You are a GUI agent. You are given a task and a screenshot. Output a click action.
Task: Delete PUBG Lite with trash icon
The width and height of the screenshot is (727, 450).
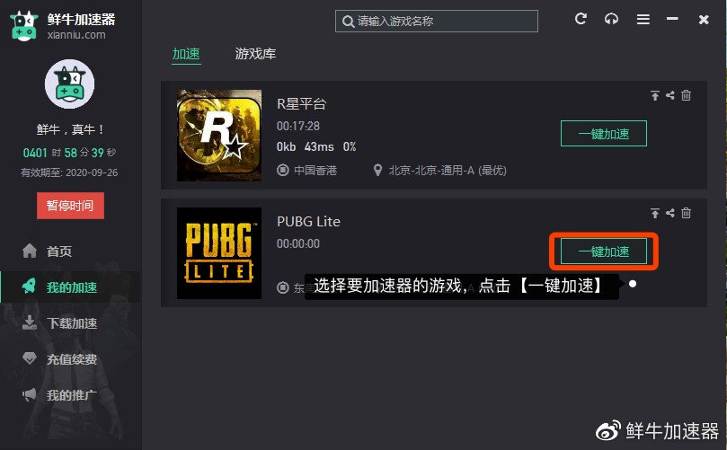click(x=686, y=213)
